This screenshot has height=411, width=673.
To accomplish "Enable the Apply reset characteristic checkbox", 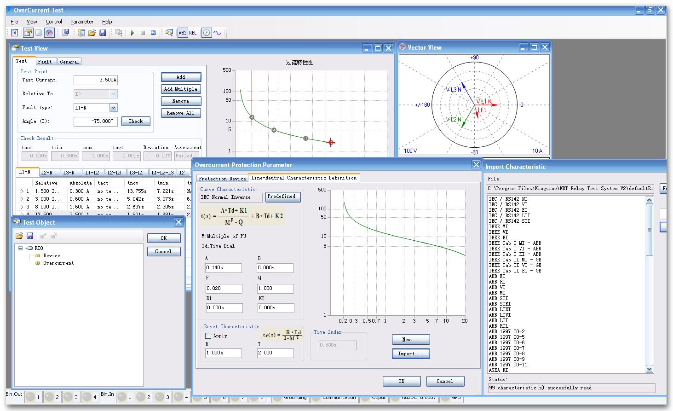I will pyautogui.click(x=208, y=336).
